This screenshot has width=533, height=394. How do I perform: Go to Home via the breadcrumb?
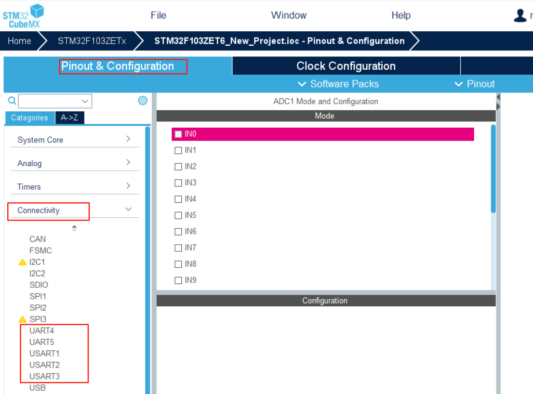19,41
